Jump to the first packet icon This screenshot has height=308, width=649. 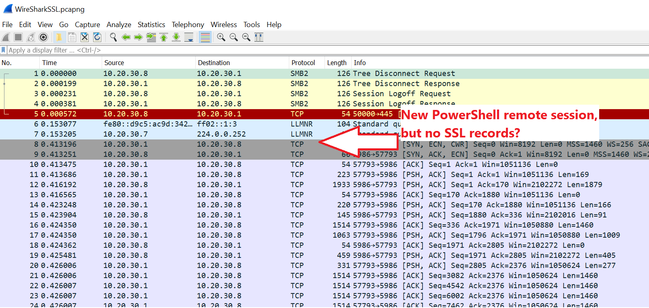point(164,38)
